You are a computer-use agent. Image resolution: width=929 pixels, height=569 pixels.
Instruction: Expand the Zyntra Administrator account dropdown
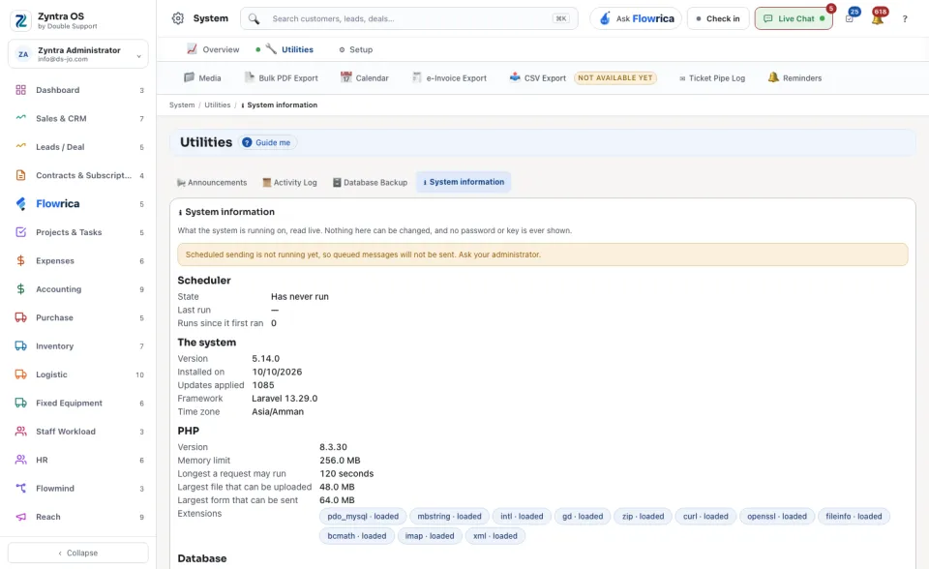[x=78, y=54]
